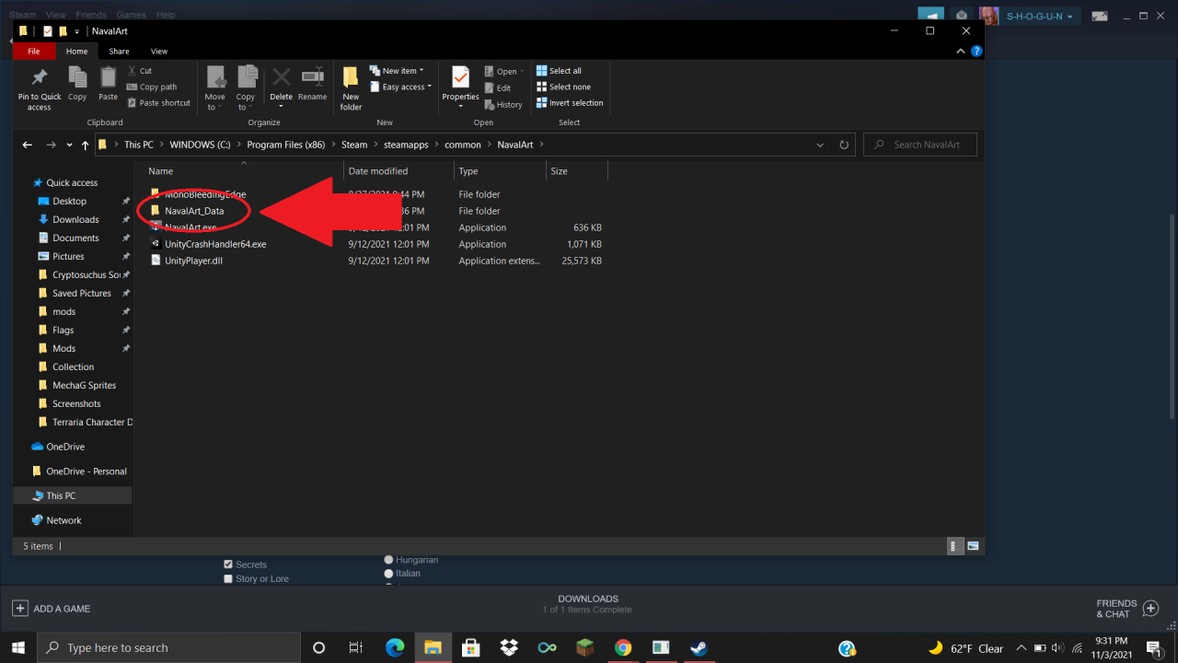Viewport: 1178px width, 663px height.
Task: Click the Pin to Quick access icon
Action: click(39, 79)
